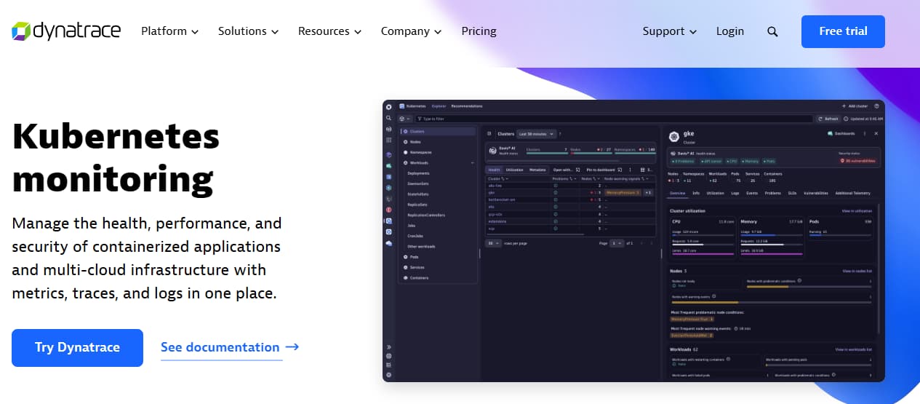Open the Explorer tab in dashboard header

pyautogui.click(x=439, y=106)
